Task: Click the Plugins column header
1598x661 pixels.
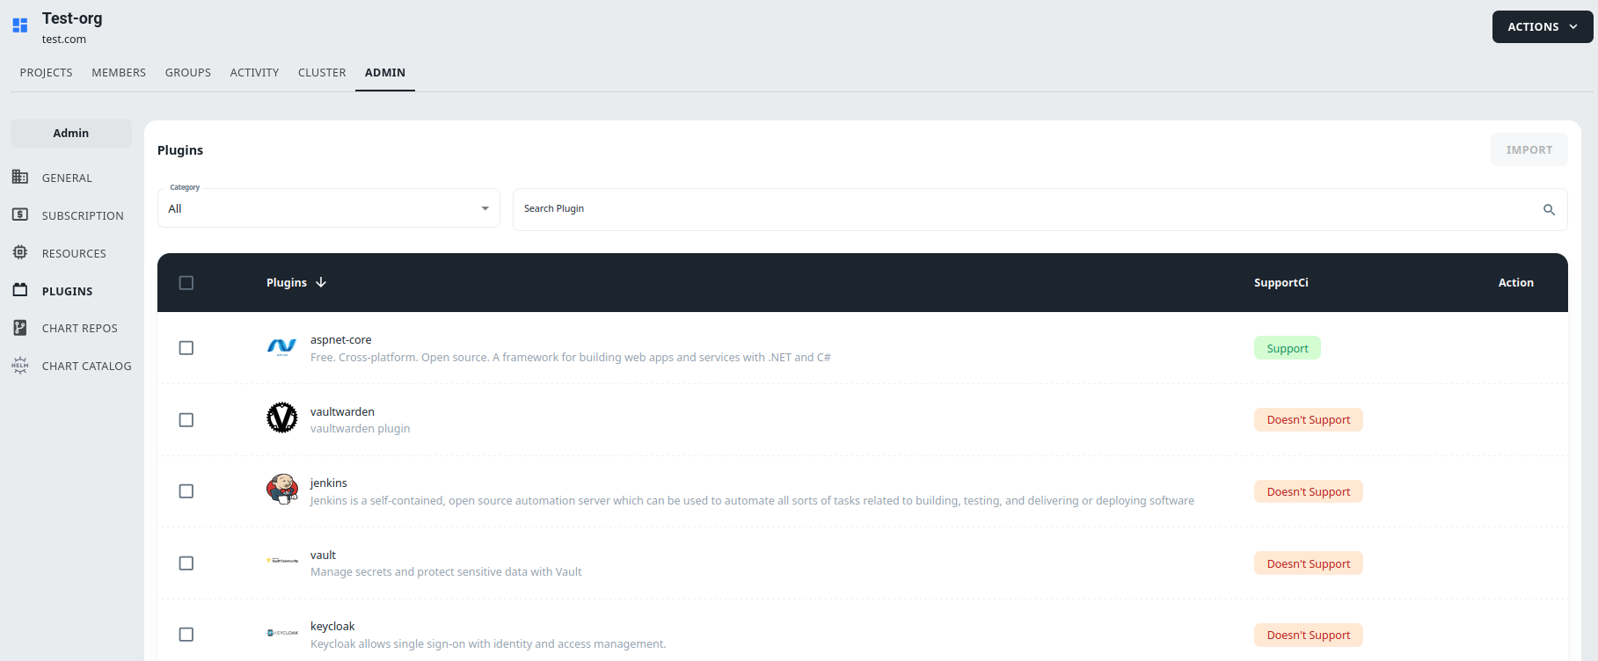Action: (287, 282)
